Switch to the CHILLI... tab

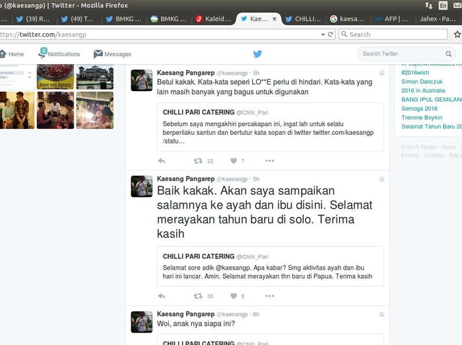click(304, 19)
